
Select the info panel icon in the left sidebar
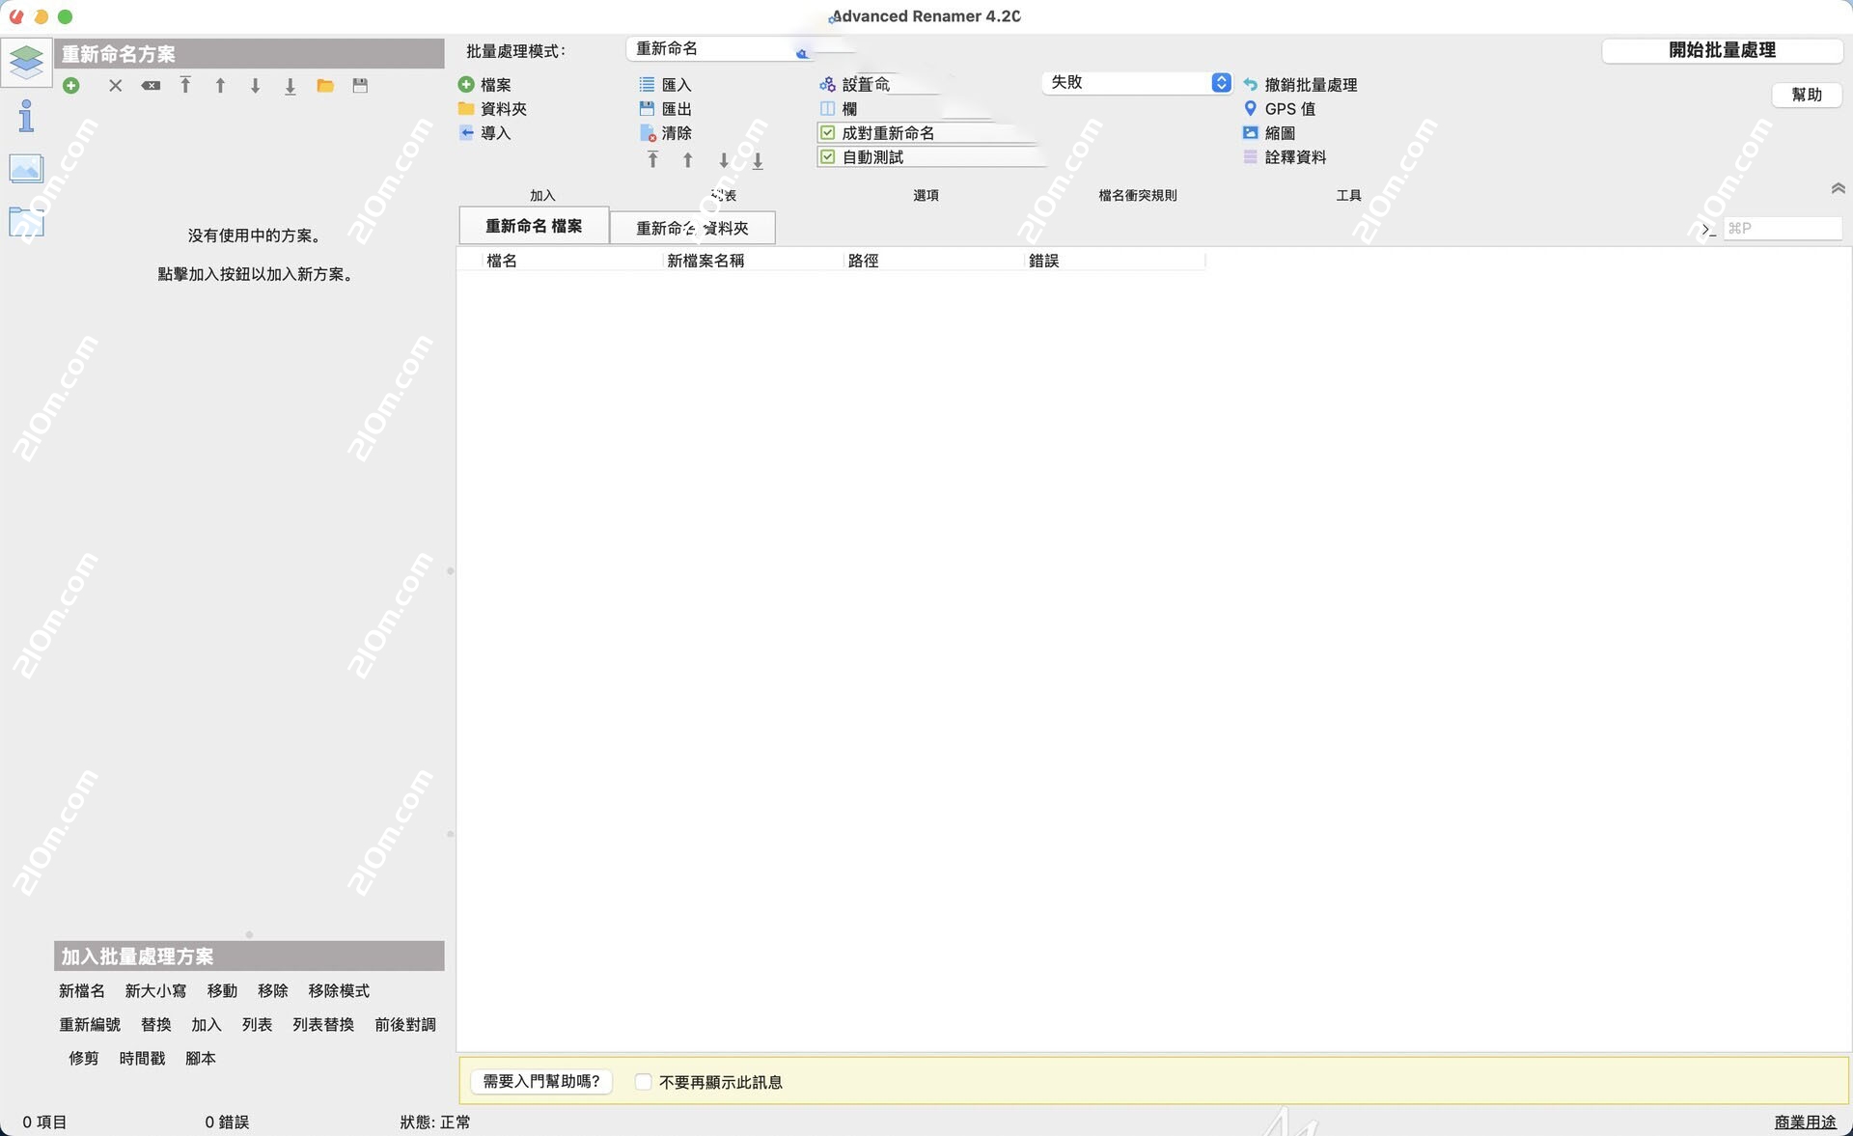click(25, 116)
